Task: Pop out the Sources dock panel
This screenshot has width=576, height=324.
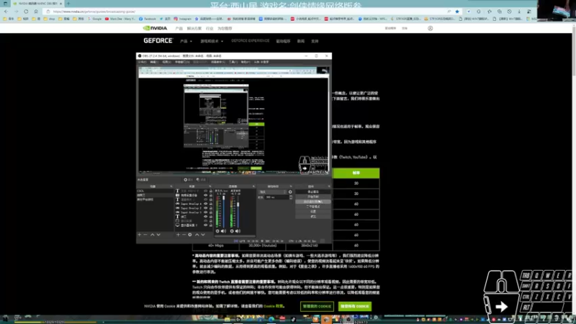Action: coord(210,186)
